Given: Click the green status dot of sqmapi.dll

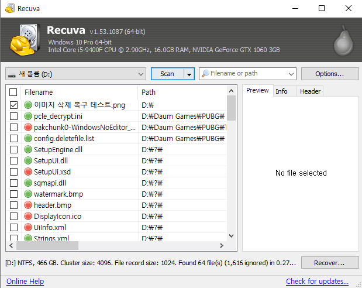Looking at the screenshot, I should pos(28,183).
